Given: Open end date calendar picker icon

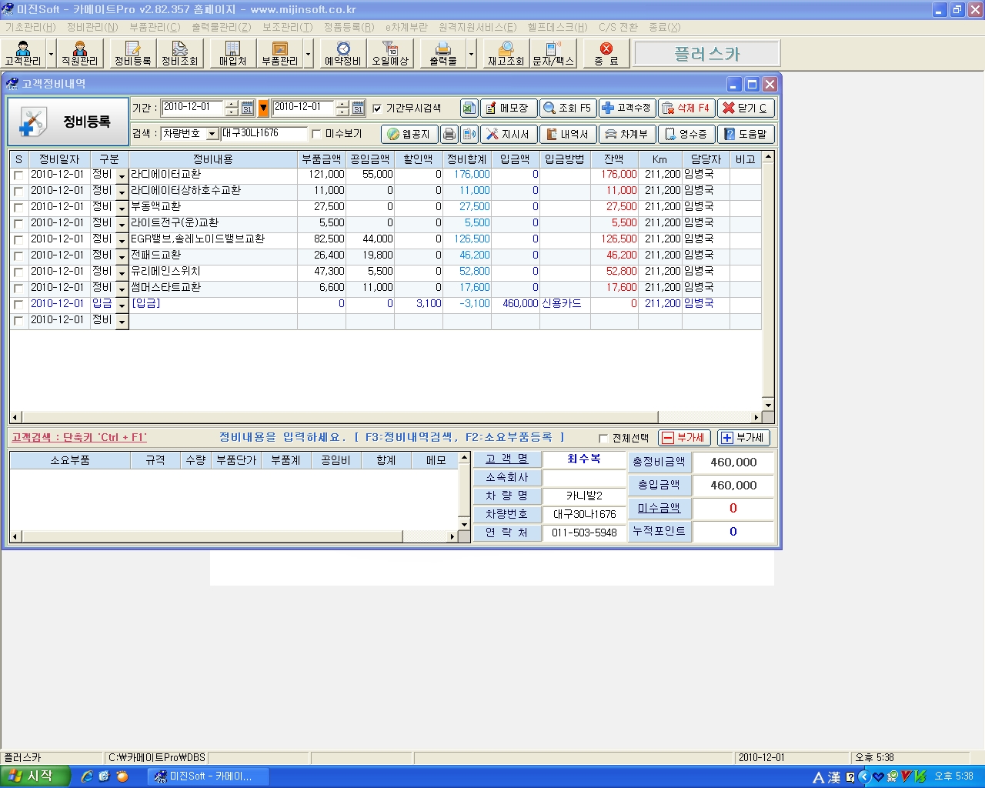Looking at the screenshot, I should 358,109.
